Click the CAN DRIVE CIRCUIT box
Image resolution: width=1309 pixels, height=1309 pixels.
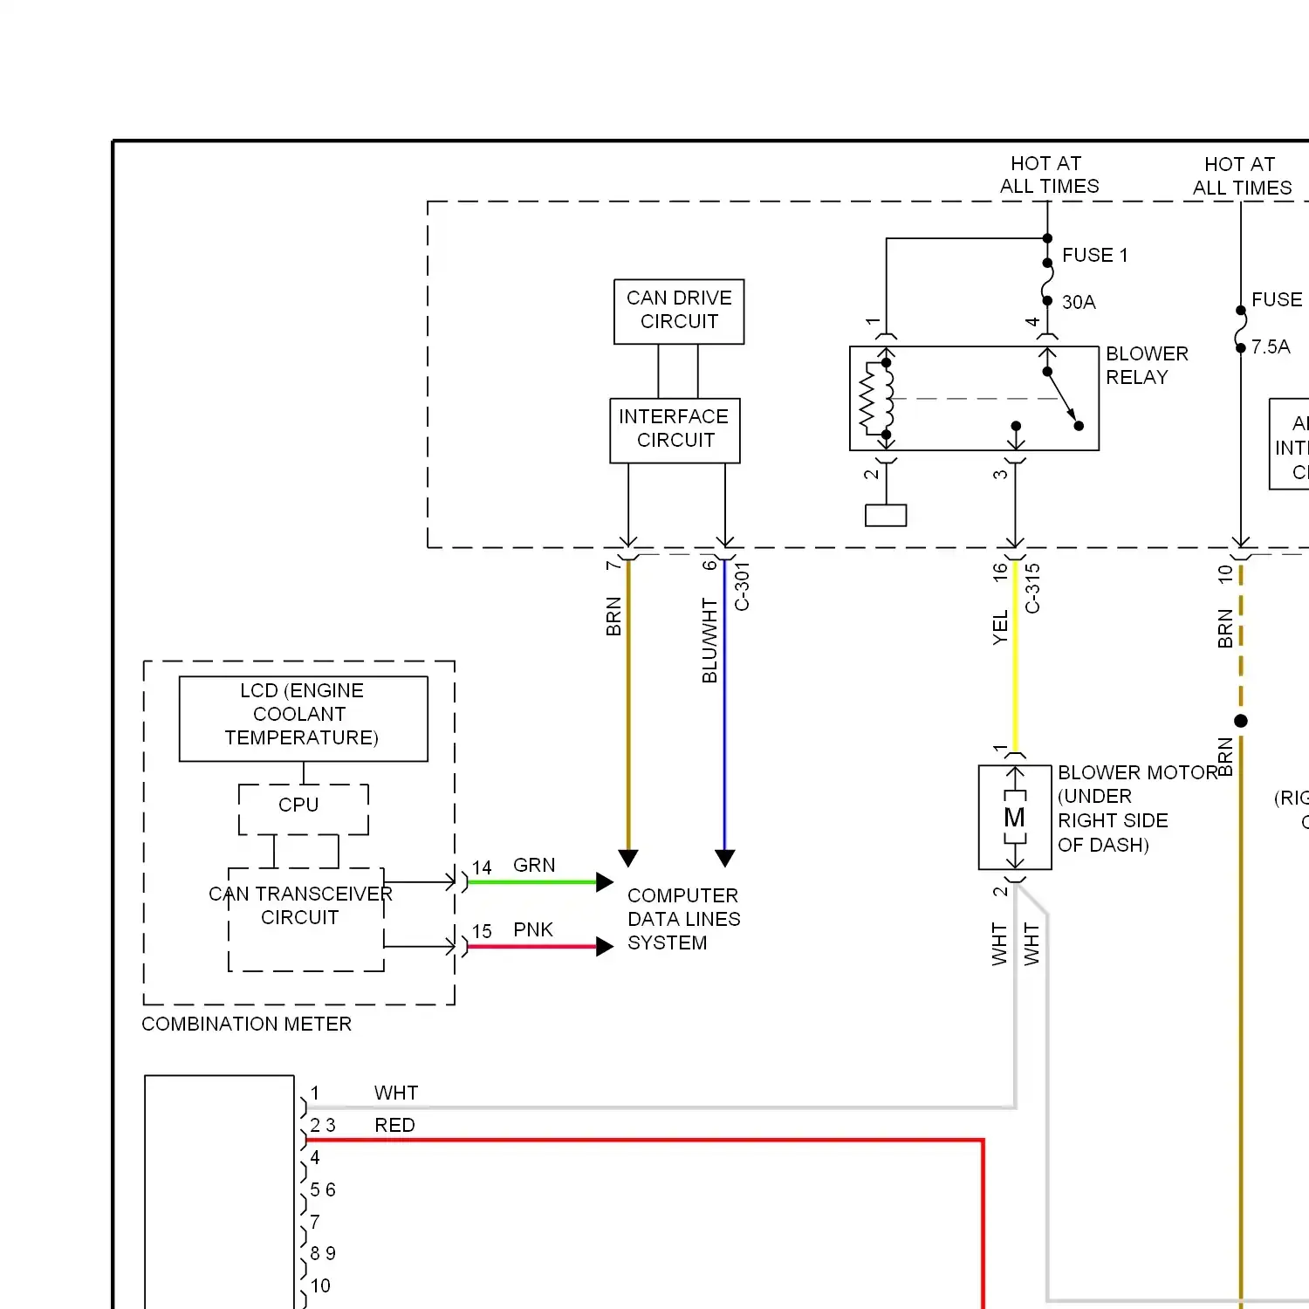click(x=679, y=312)
